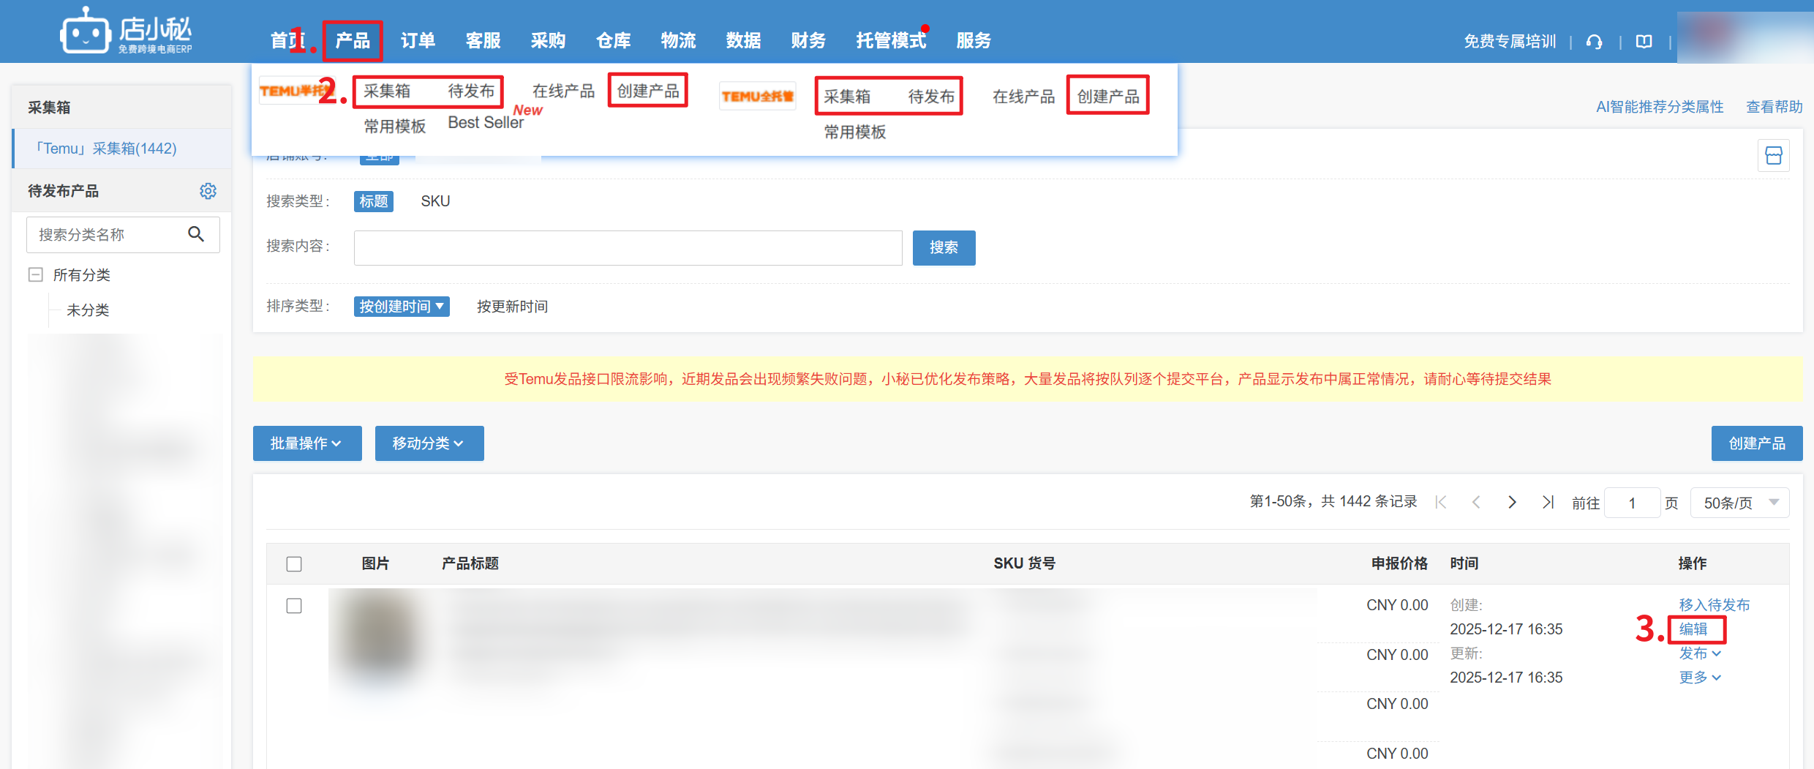Check the first product row checkbox

(294, 606)
